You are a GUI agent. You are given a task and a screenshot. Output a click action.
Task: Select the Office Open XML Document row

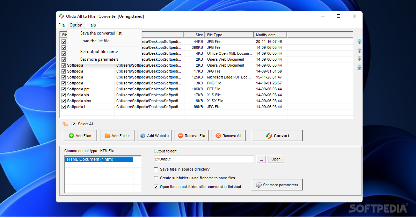tap(207, 53)
